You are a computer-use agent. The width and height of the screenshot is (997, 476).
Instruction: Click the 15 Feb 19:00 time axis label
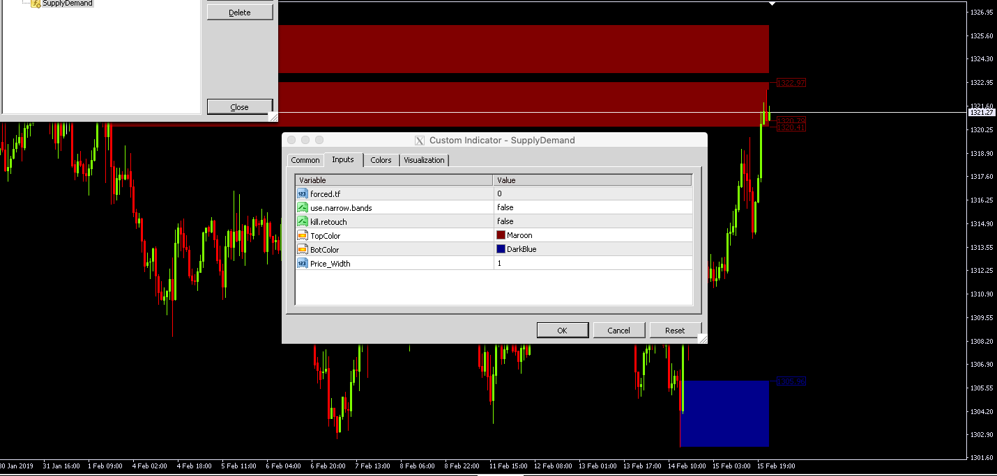point(776,466)
